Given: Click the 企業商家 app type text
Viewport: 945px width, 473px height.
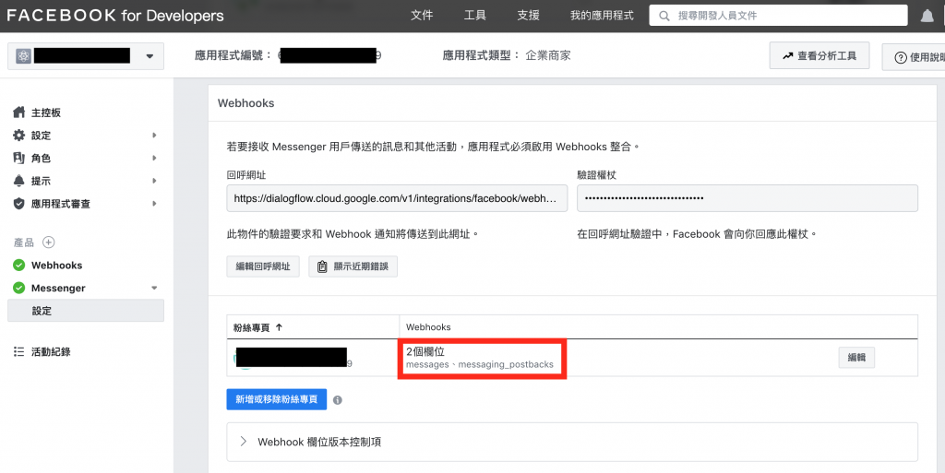Looking at the screenshot, I should (548, 55).
